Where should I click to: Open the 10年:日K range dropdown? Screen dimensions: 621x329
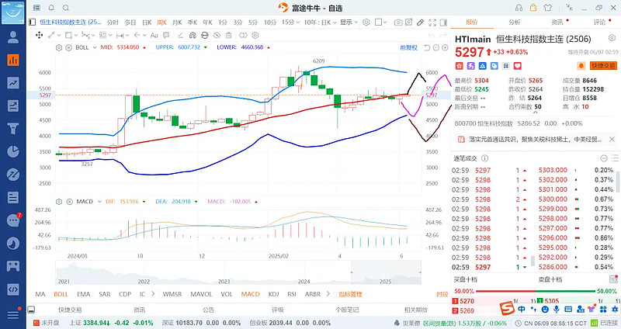tap(320, 23)
